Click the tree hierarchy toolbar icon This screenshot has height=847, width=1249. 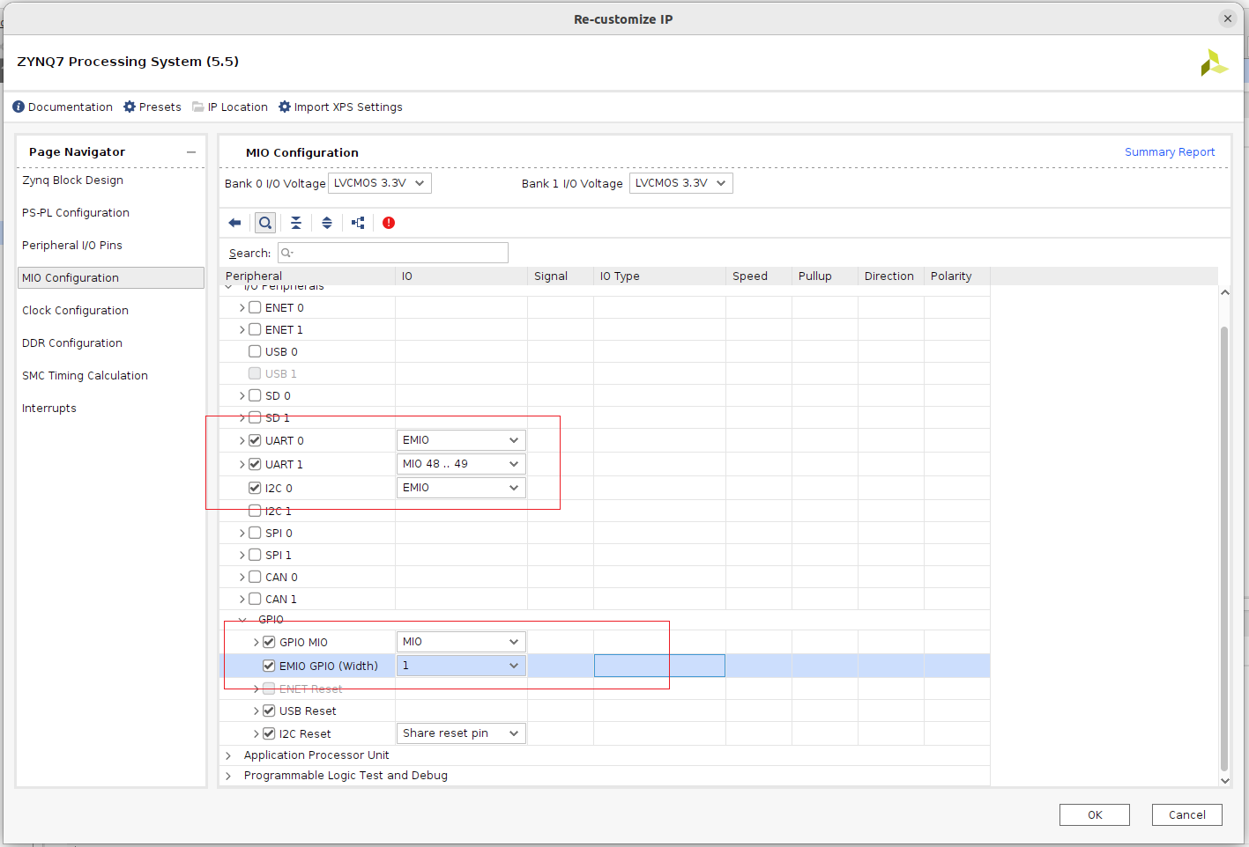[x=358, y=223]
